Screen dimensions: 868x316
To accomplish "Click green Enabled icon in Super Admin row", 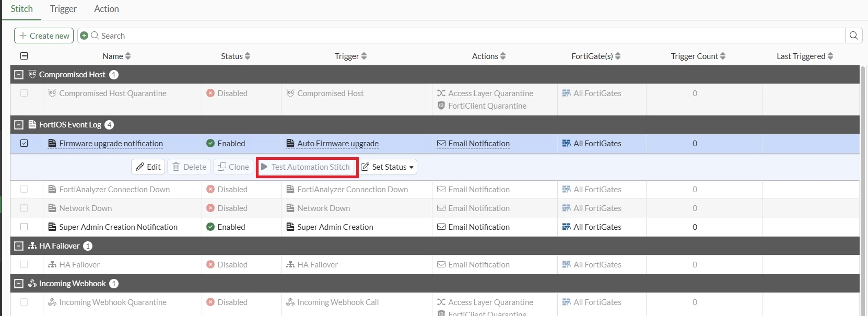I will [x=210, y=227].
